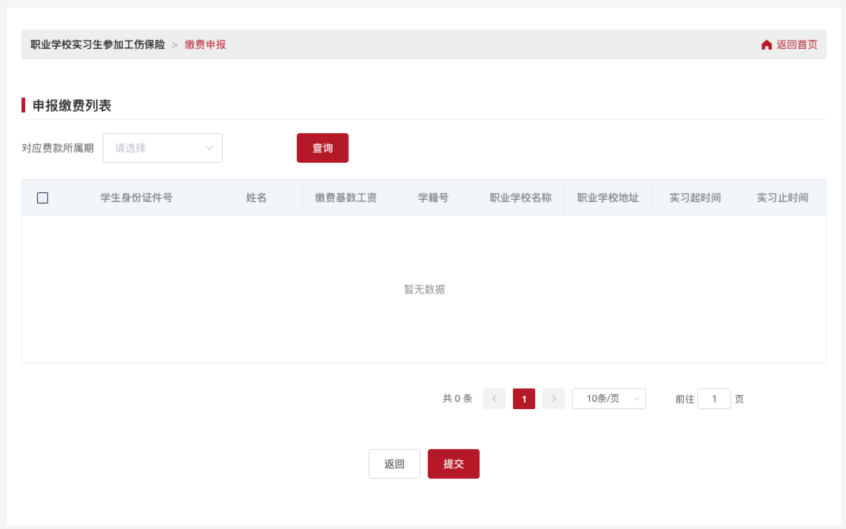This screenshot has height=529, width=846.
Task: Click the previous page arrow in pagination
Action: 494,399
